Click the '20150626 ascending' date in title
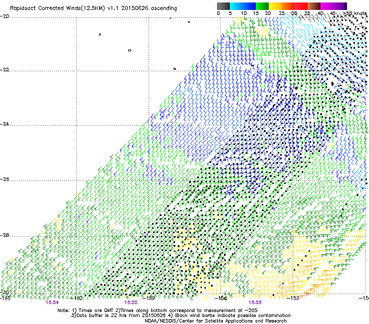 coord(149,8)
